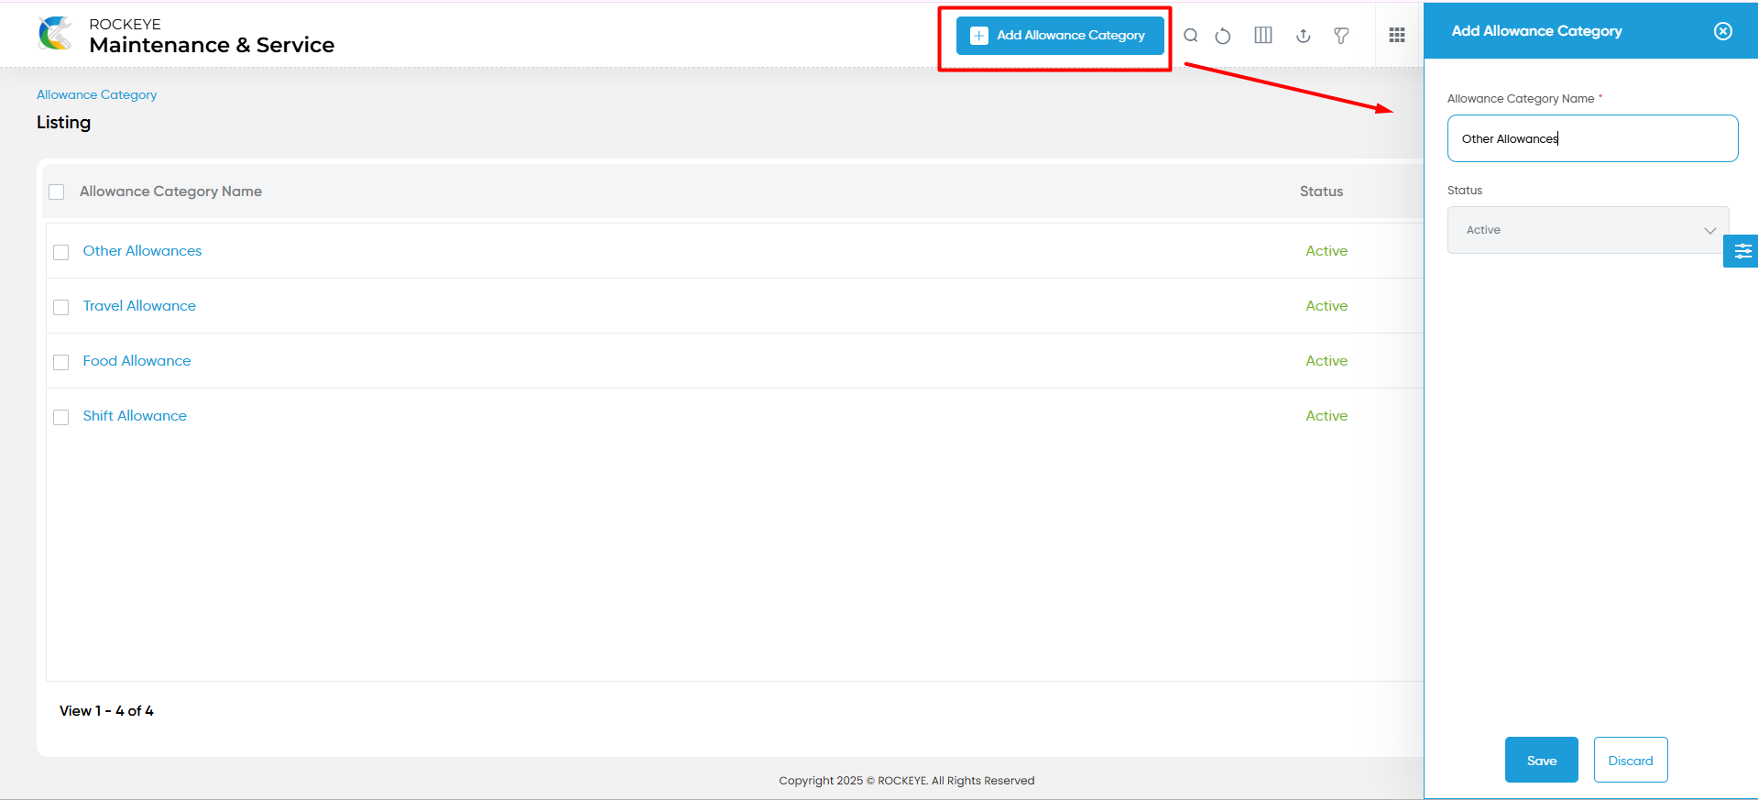Click the Discard button
This screenshot has height=800, width=1758.
(1631, 760)
